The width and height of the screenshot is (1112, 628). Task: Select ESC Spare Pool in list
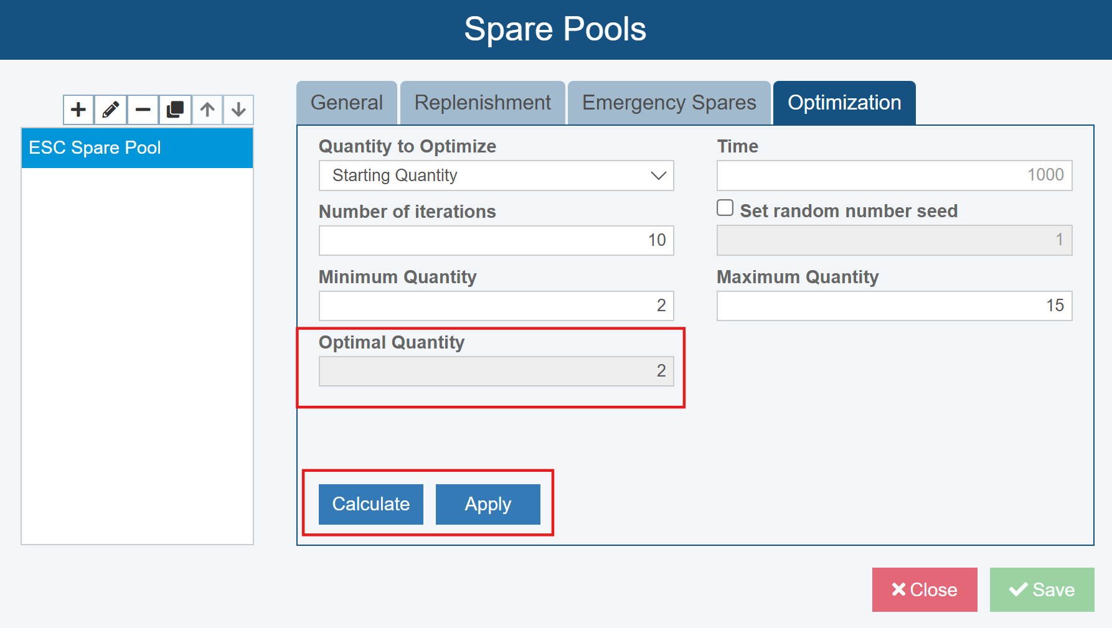(x=137, y=148)
